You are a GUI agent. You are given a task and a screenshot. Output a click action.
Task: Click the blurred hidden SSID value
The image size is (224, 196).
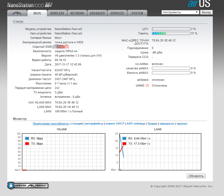click(61, 47)
